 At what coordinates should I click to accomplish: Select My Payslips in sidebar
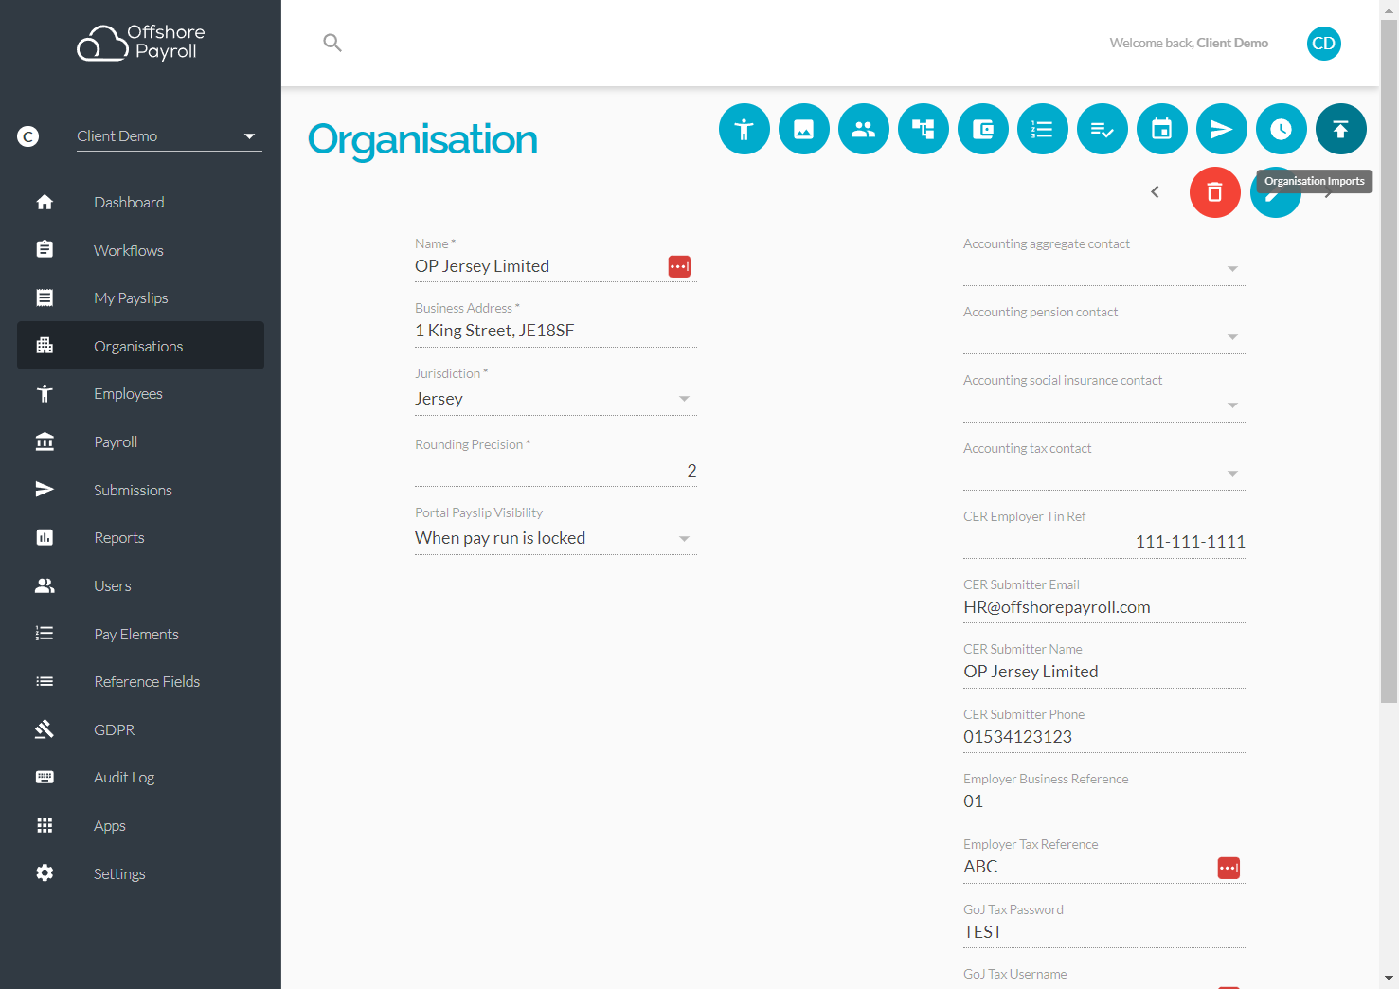pyautogui.click(x=140, y=298)
